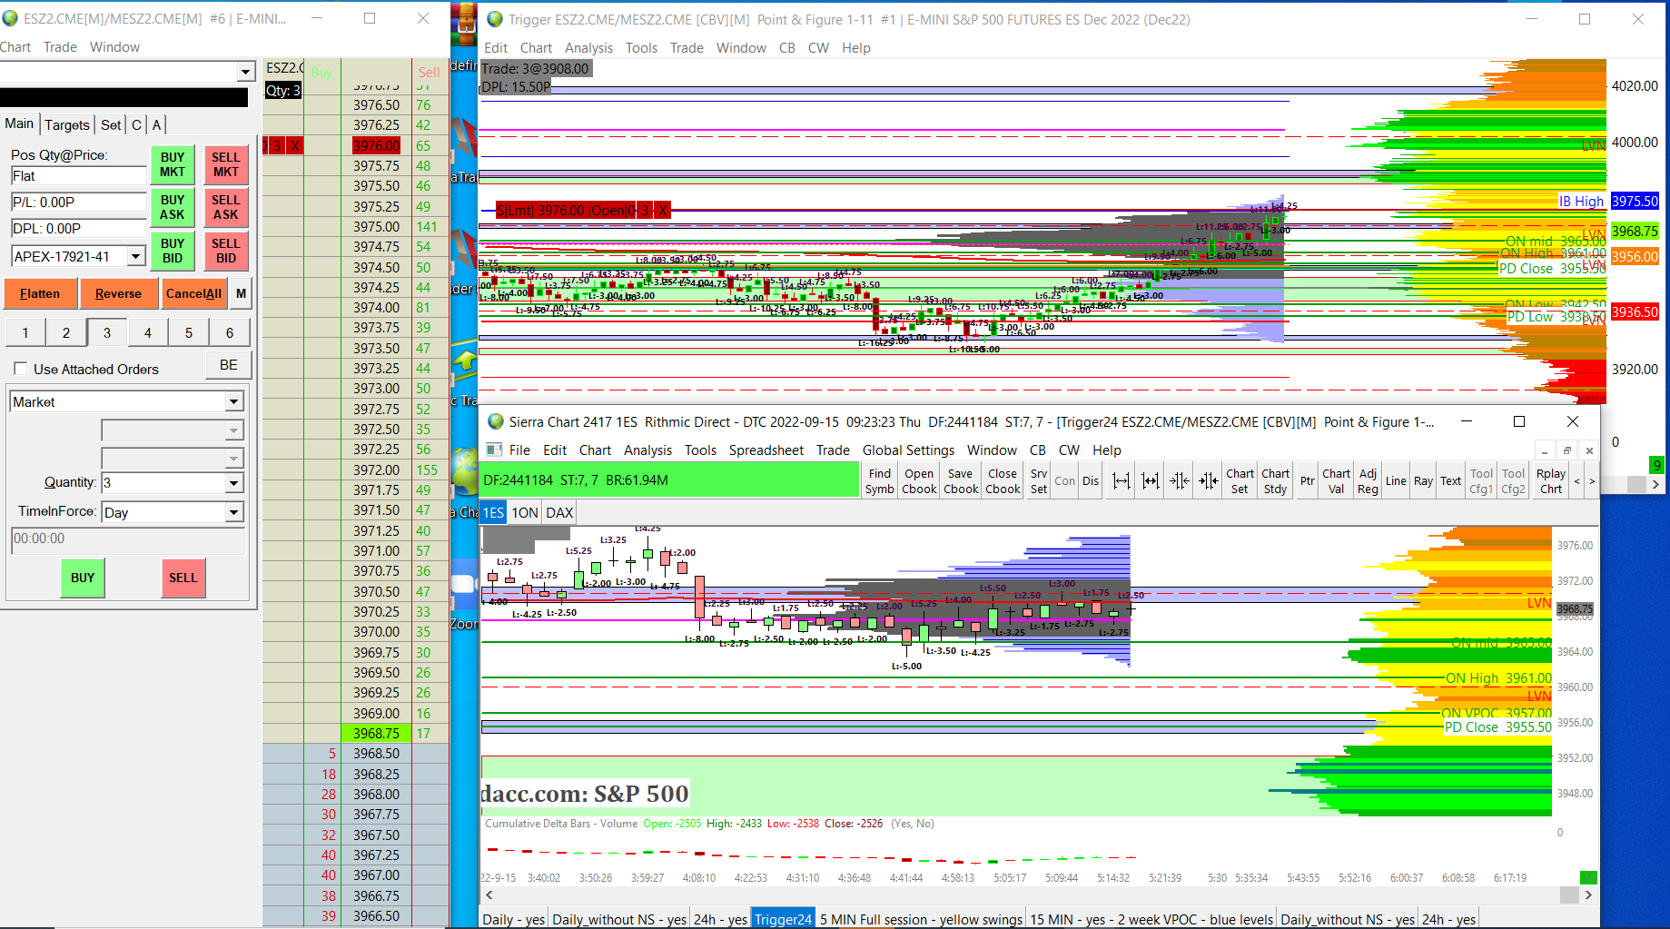Viewport: 1670px width, 929px height.
Task: Toggle the M button beside CancelAll
Action: pos(241,293)
